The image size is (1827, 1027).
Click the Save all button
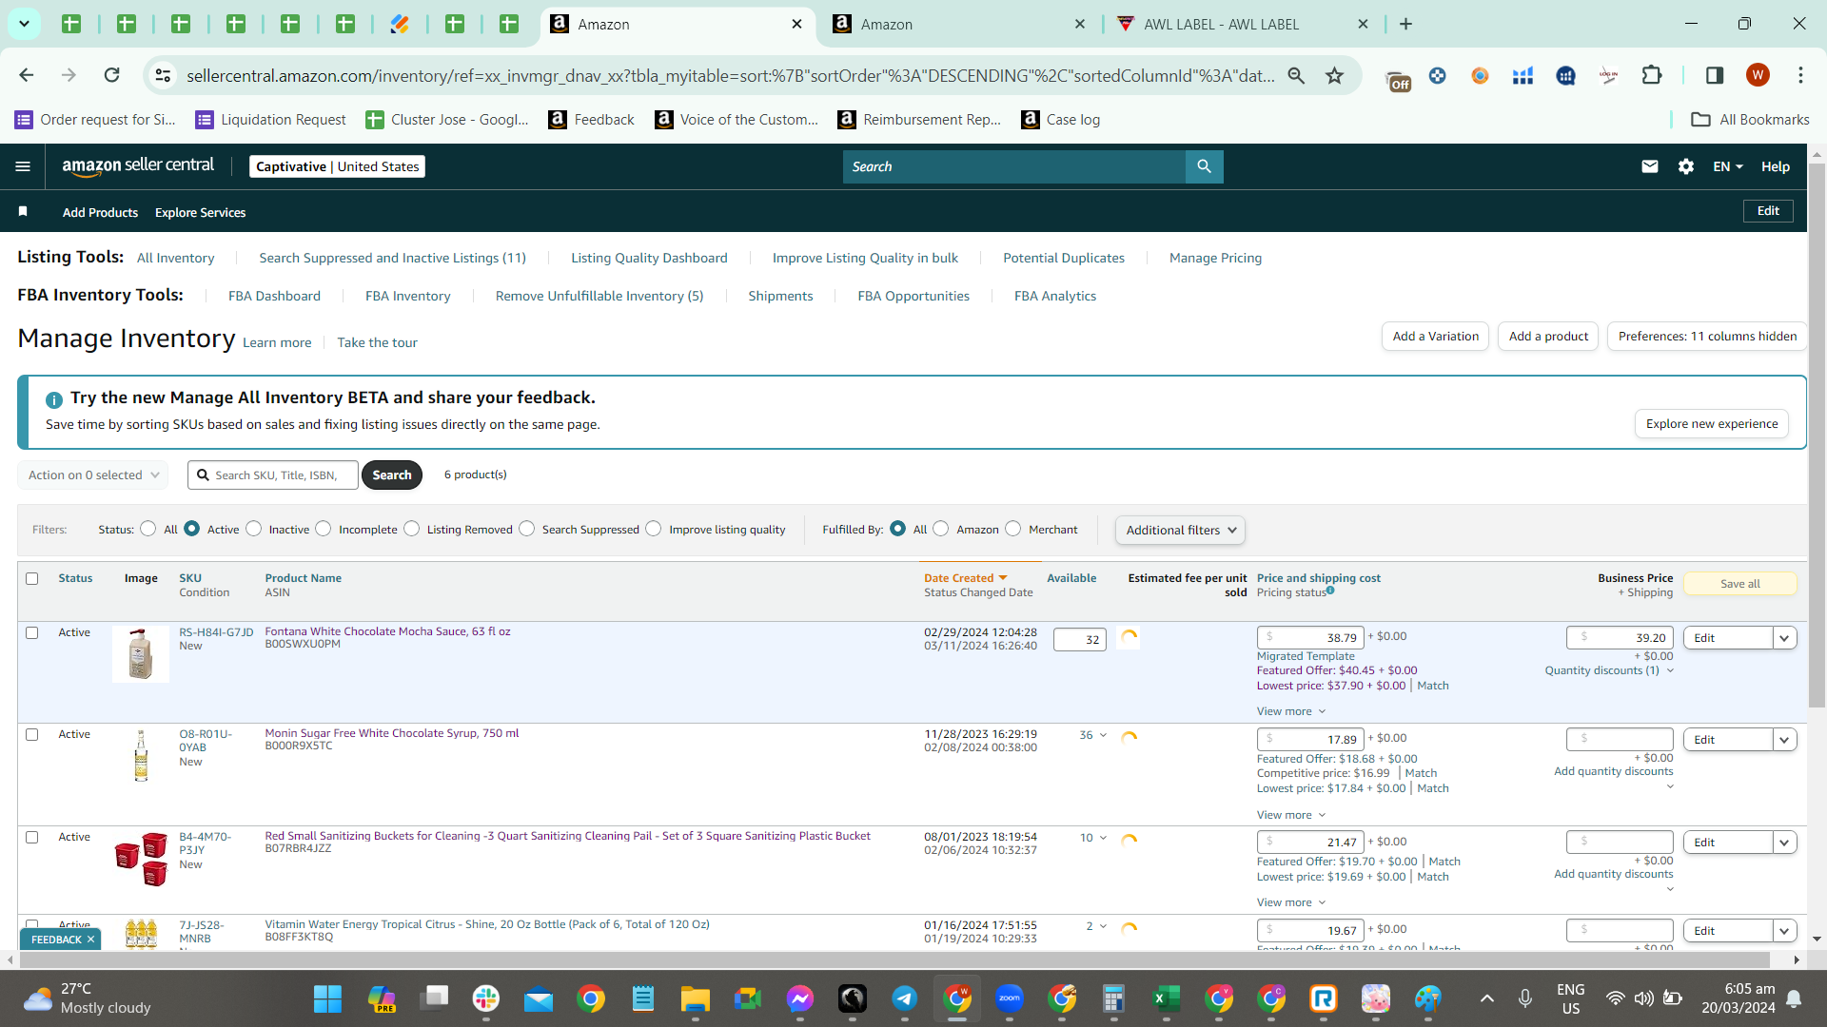click(1740, 584)
